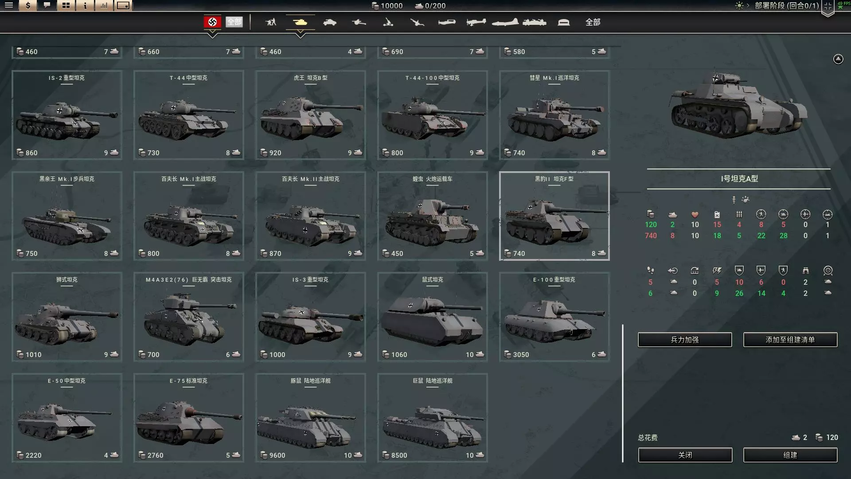Toggle the German faction flag filter

coord(212,22)
